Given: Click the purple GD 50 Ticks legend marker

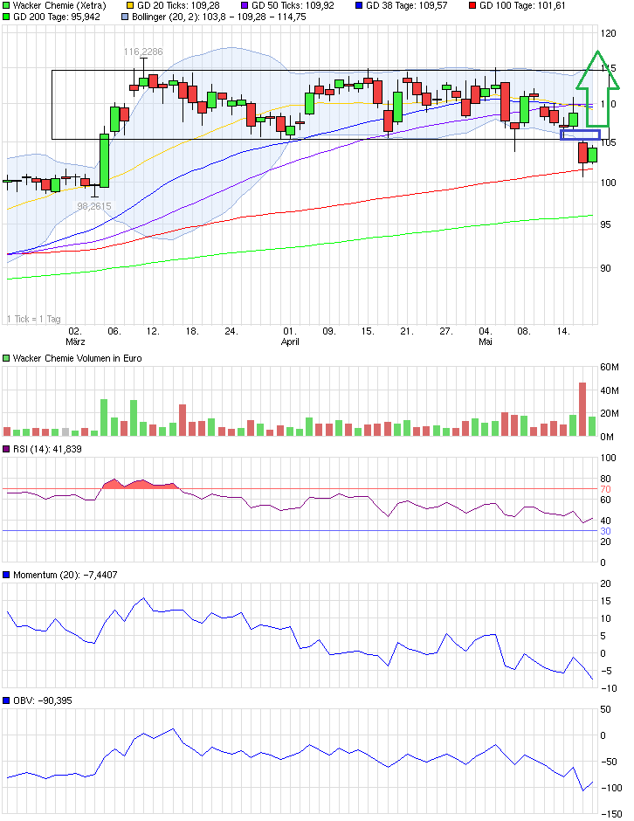Looking at the screenshot, I should 245,5.
